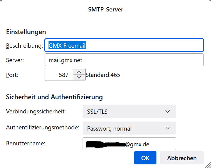Screen dimensions: 211x168
Task: Click the Verbindungssicherheit label
Action: point(36,111)
